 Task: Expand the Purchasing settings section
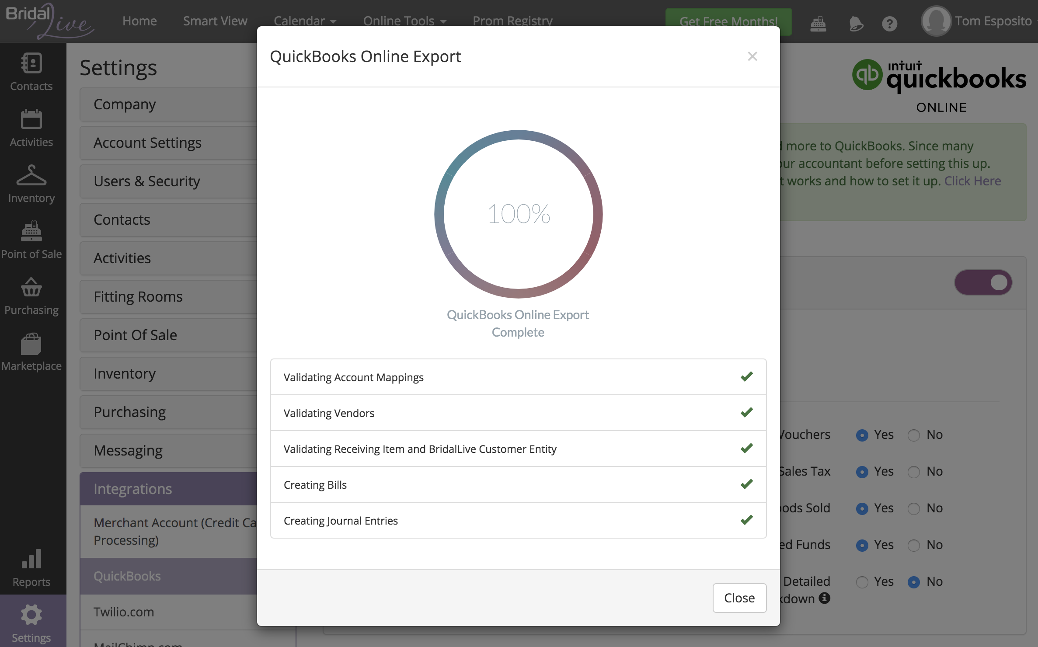pyautogui.click(x=169, y=412)
